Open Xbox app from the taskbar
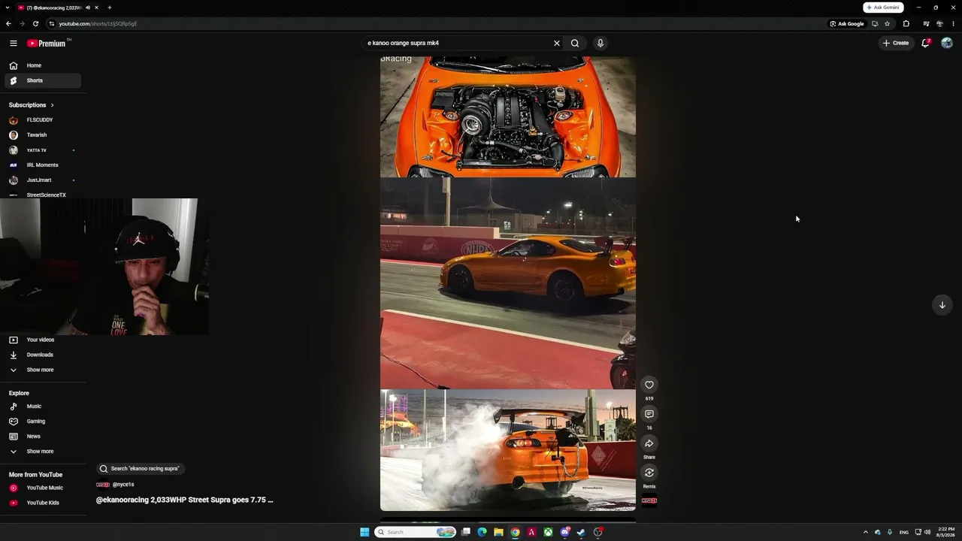 549,532
